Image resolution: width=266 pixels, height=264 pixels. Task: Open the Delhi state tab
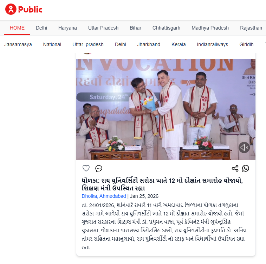pyautogui.click(x=41, y=28)
